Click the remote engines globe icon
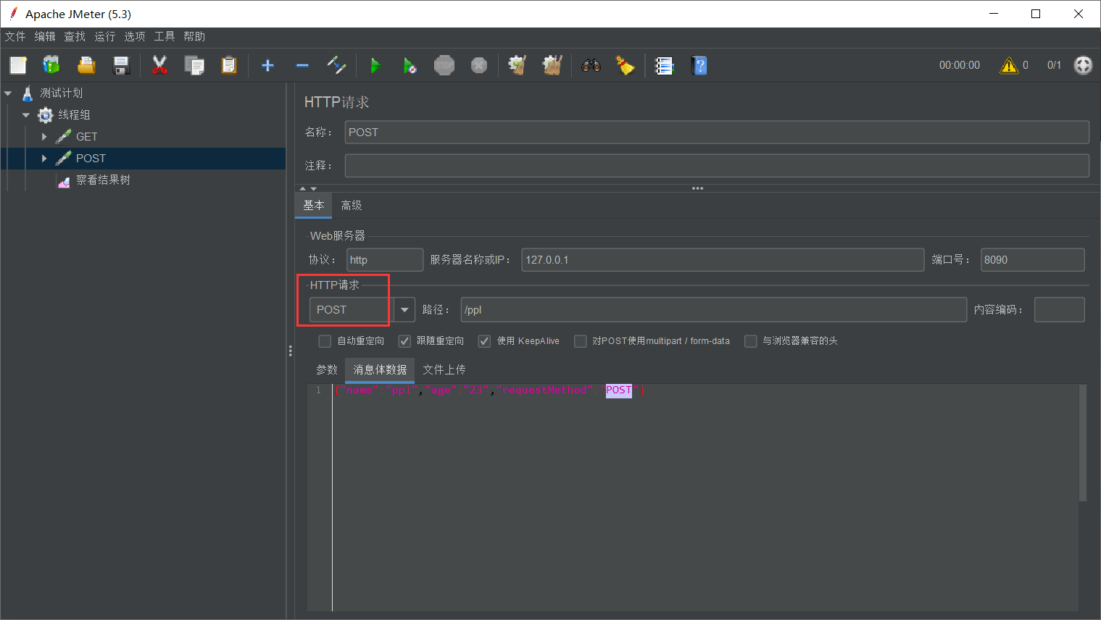 (x=1083, y=65)
